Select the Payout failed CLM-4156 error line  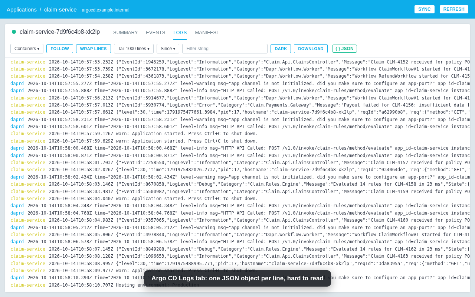pos(237,105)
